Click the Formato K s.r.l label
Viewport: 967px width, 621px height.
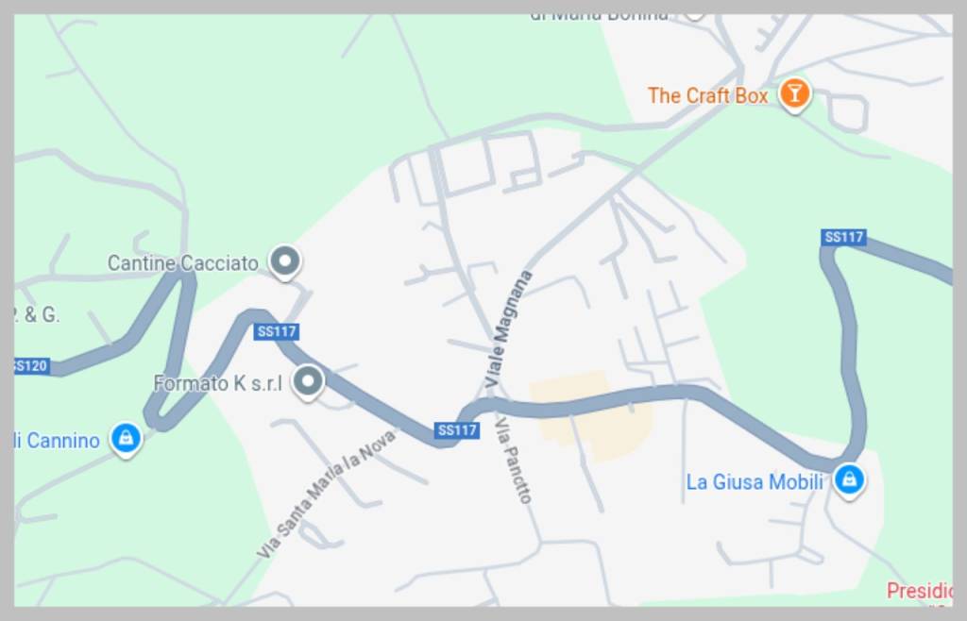[218, 383]
